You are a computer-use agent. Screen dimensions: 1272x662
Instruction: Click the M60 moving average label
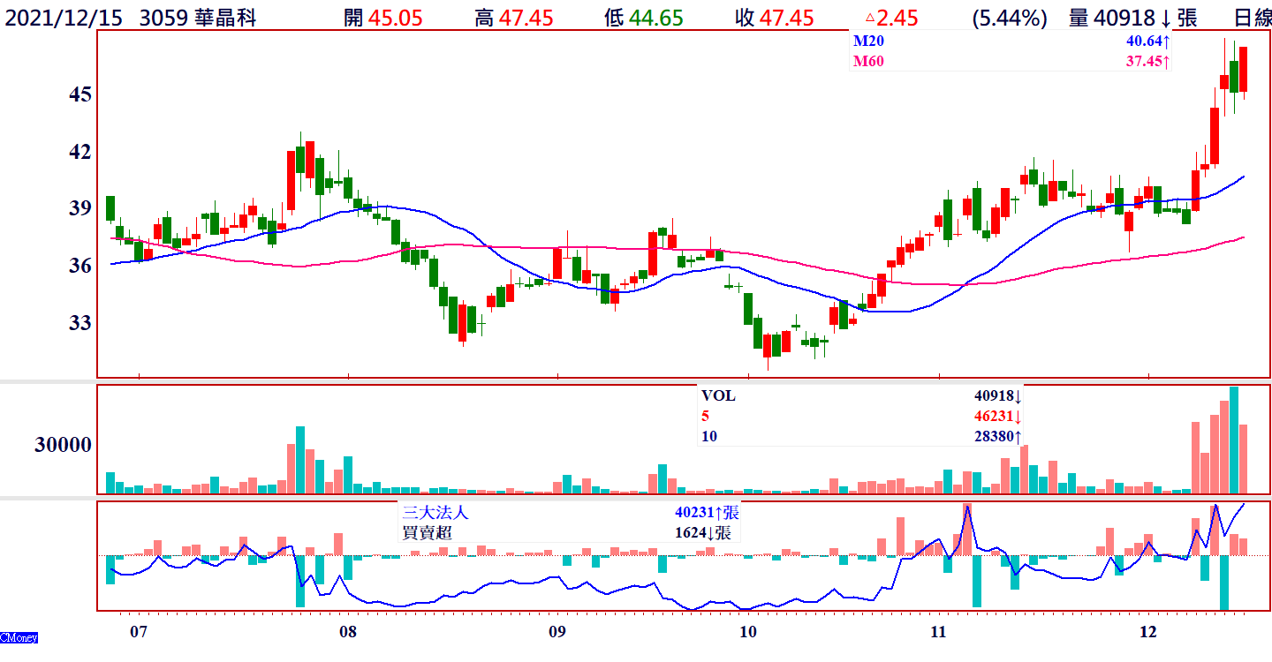coord(867,62)
